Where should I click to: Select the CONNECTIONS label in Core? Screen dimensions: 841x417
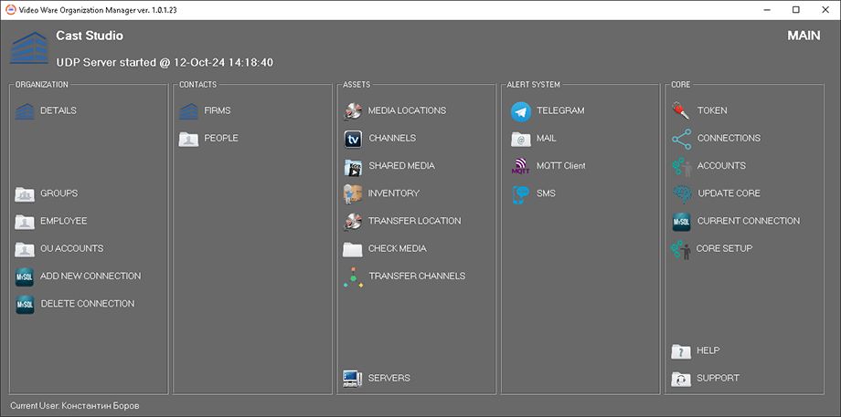tap(729, 138)
